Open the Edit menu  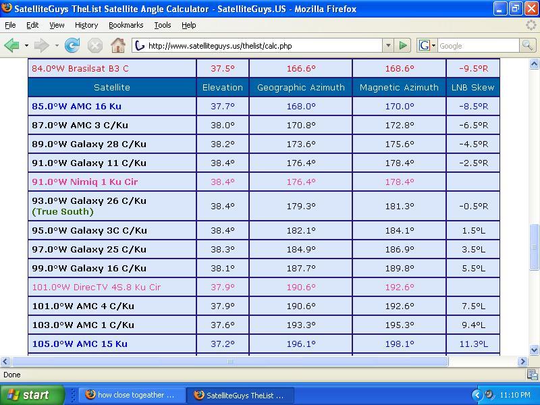[x=32, y=25]
